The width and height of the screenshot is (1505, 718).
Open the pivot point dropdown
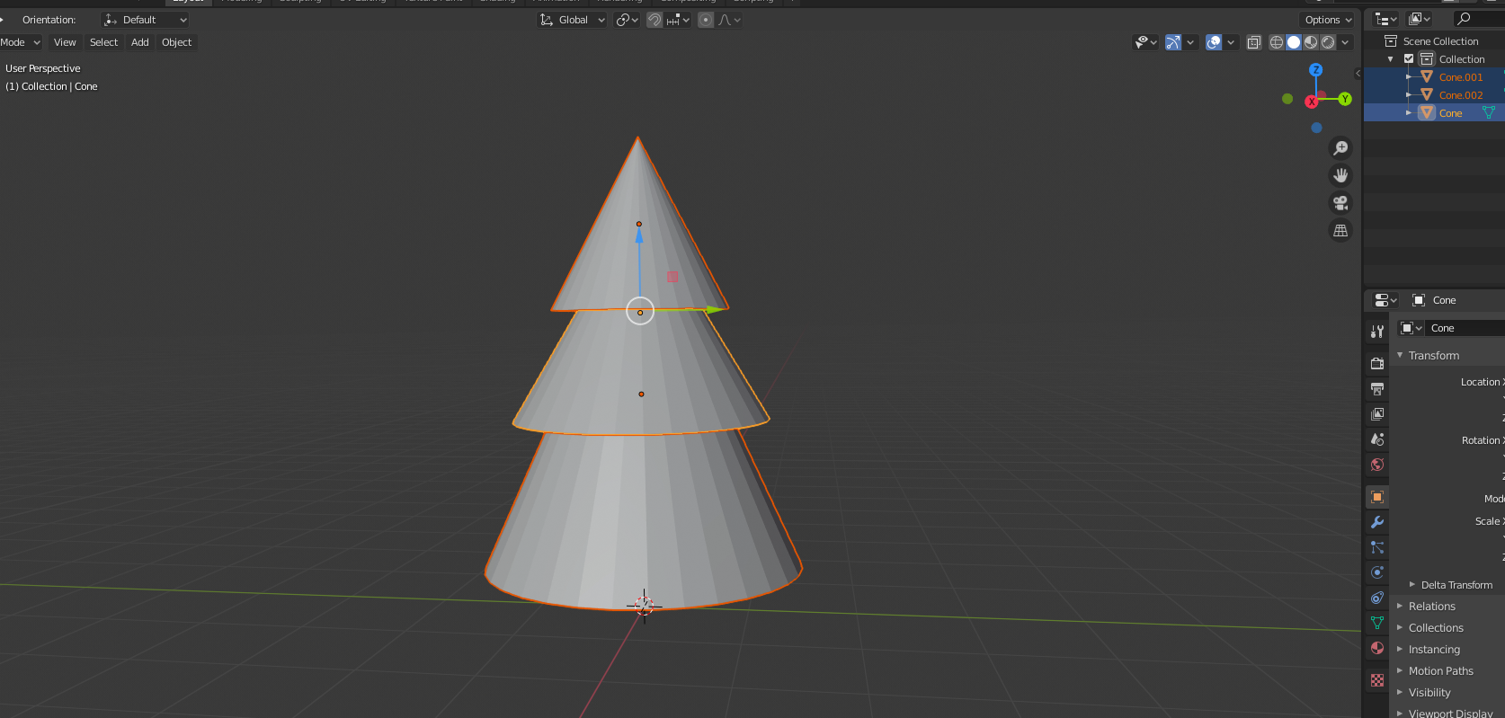[x=627, y=20]
